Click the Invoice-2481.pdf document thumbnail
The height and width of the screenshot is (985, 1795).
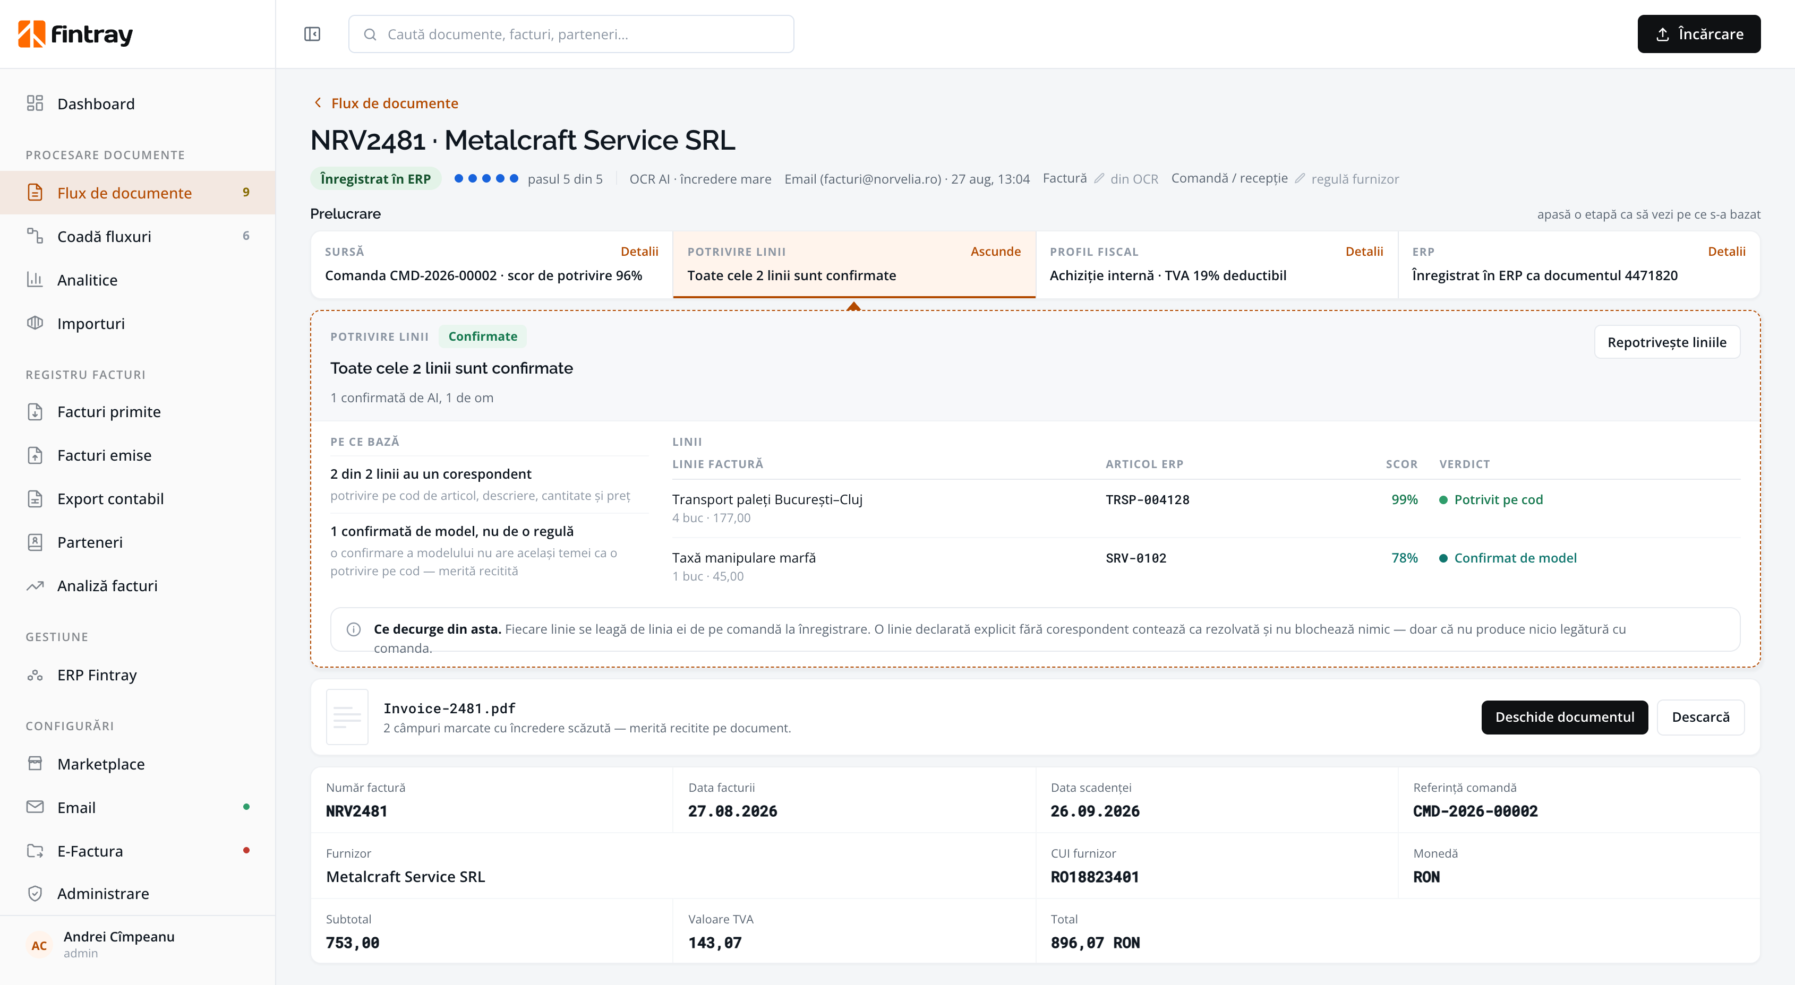(x=347, y=717)
